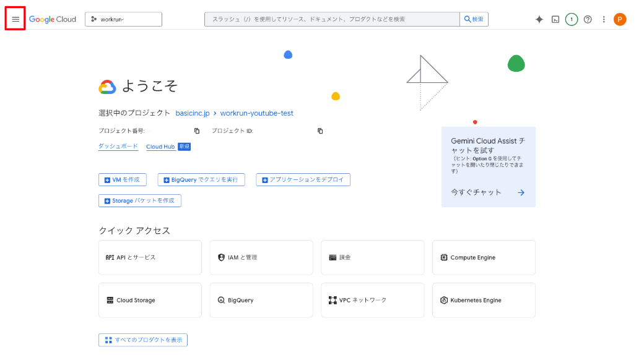Open notifications badge showing 1
The height and width of the screenshot is (355, 644).
pos(571,19)
